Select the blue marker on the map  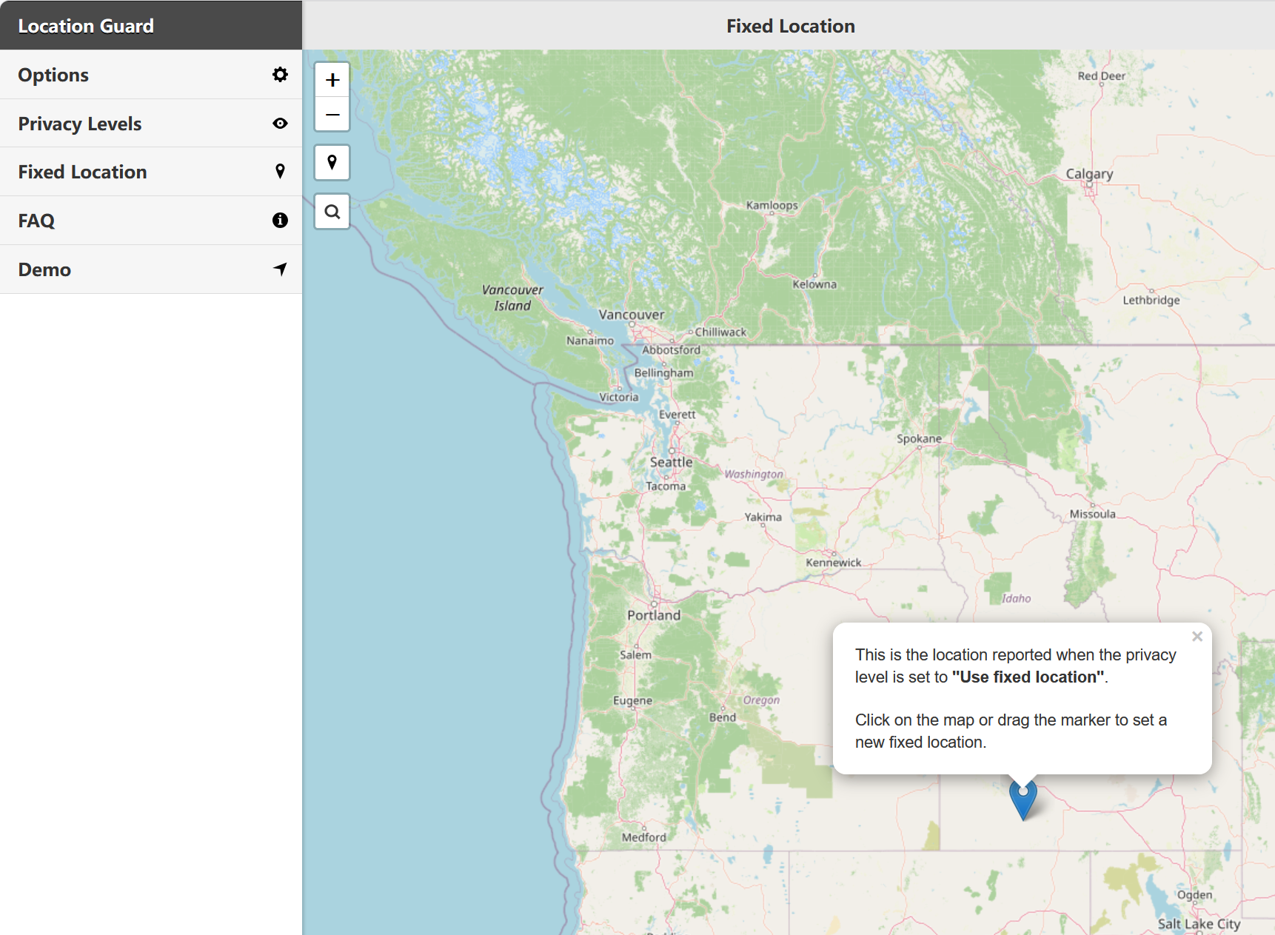tap(1023, 800)
